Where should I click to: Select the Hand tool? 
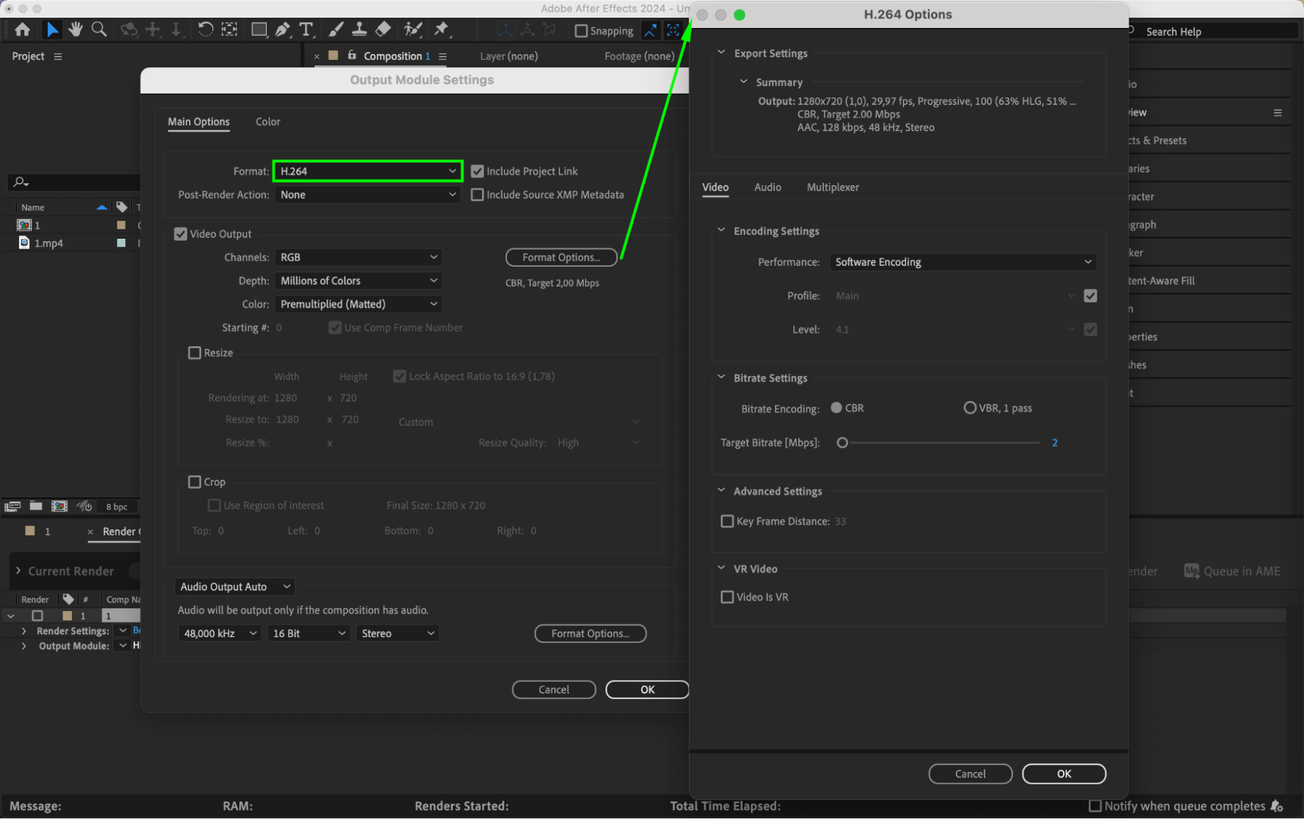point(76,29)
